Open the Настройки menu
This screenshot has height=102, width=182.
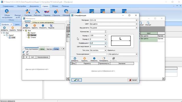click(22, 6)
